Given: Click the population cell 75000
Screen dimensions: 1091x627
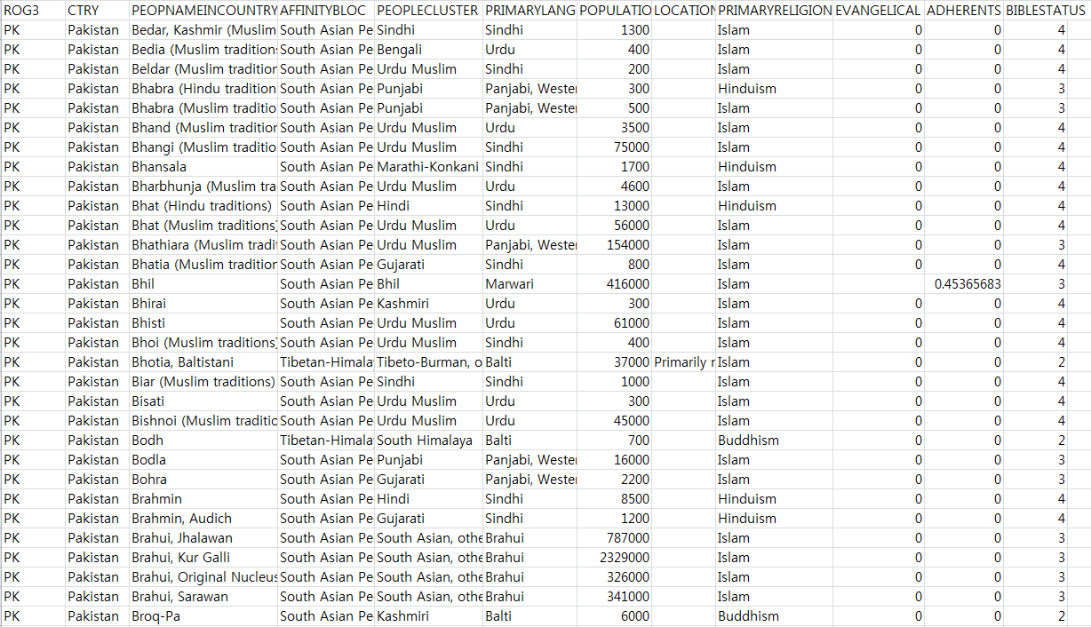Looking at the screenshot, I should (x=615, y=147).
